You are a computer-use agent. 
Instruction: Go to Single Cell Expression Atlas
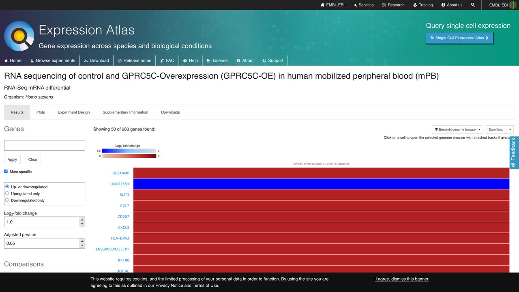[459, 38]
